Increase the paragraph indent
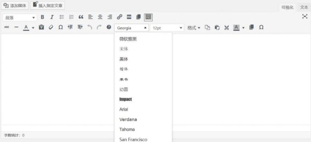The height and width of the screenshot is (142, 311). 80,27
